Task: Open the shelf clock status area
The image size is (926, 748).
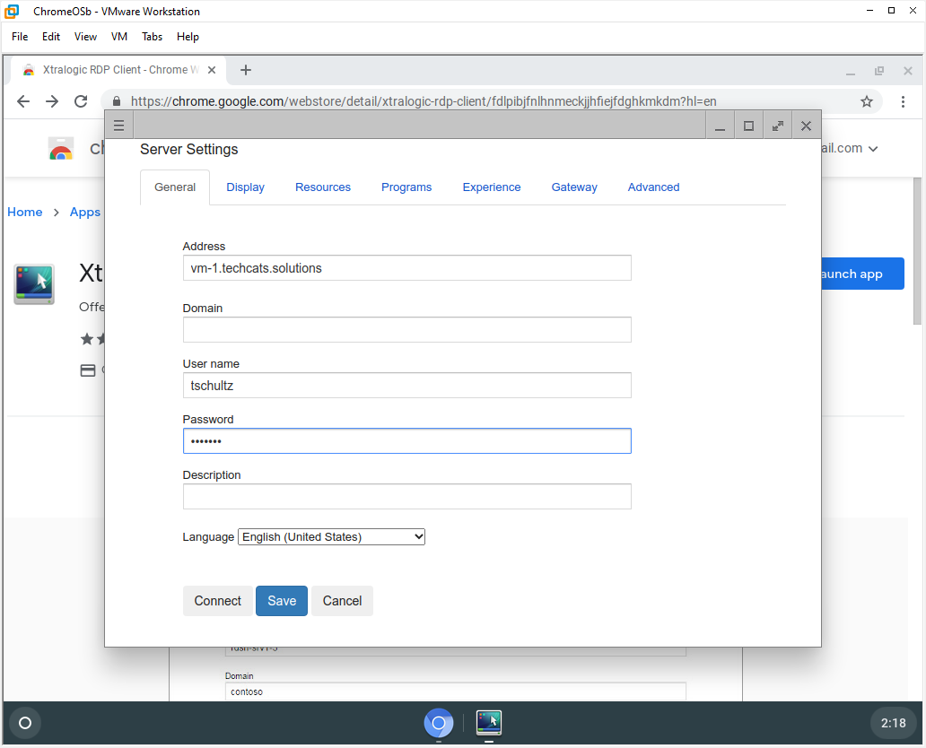Action: click(x=893, y=723)
